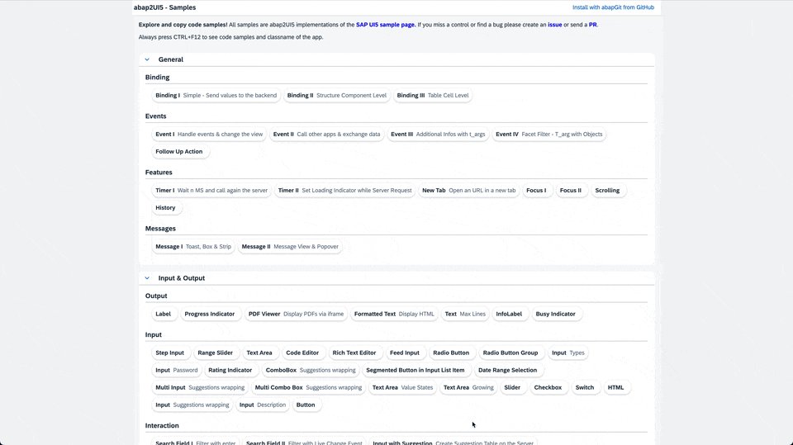793x445 pixels.
Task: Open Rich Text Editor sample
Action: point(354,353)
